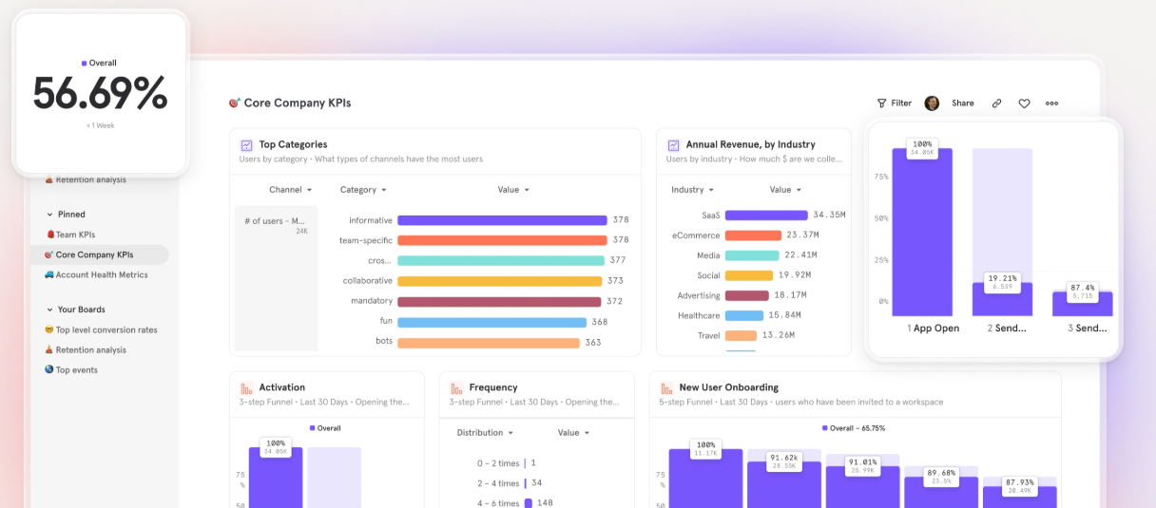Click the SaaS revenue bar
This screenshot has width=1156, height=508.
click(x=766, y=216)
